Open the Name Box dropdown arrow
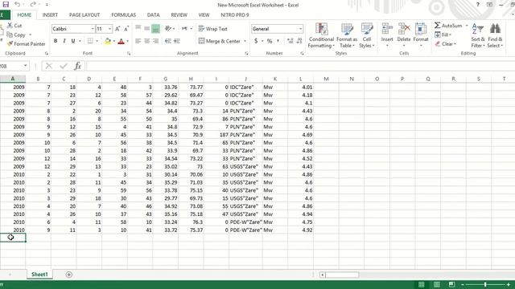Image resolution: width=515 pixels, height=289 pixels. (x=25, y=66)
